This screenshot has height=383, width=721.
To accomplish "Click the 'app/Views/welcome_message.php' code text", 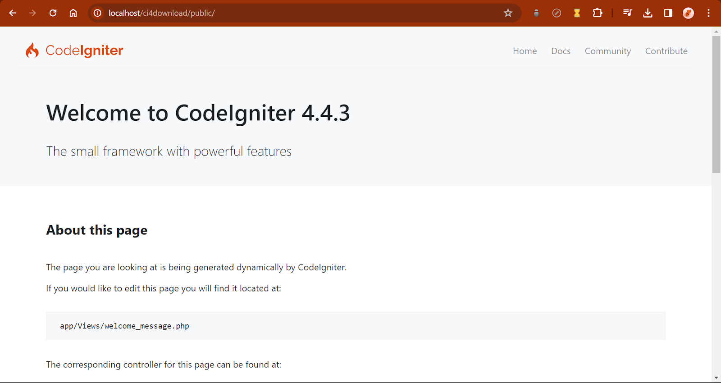I will pyautogui.click(x=124, y=326).
